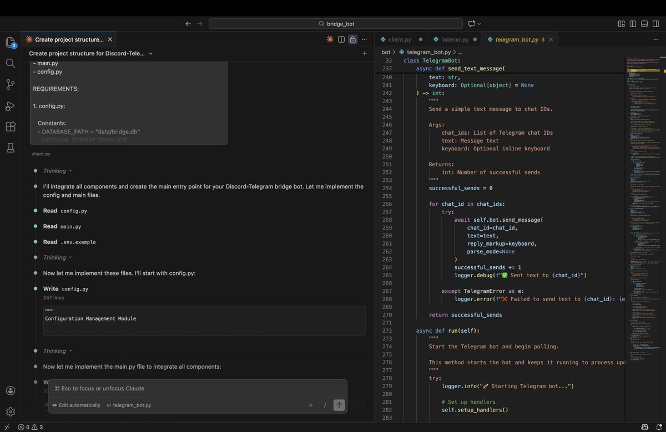Open notifications bell in status bar

click(x=658, y=427)
